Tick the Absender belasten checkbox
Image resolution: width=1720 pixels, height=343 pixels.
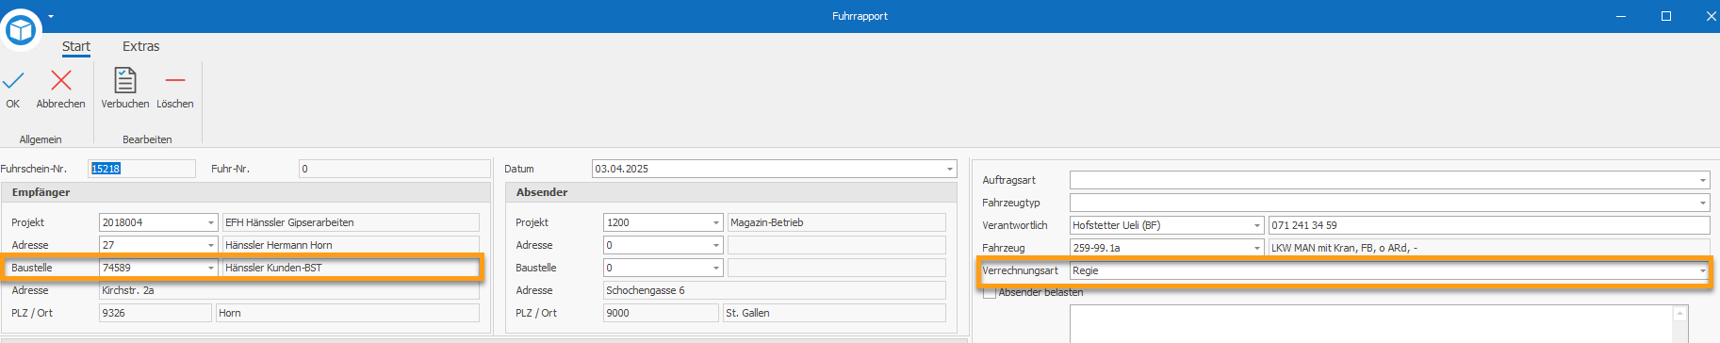(989, 293)
